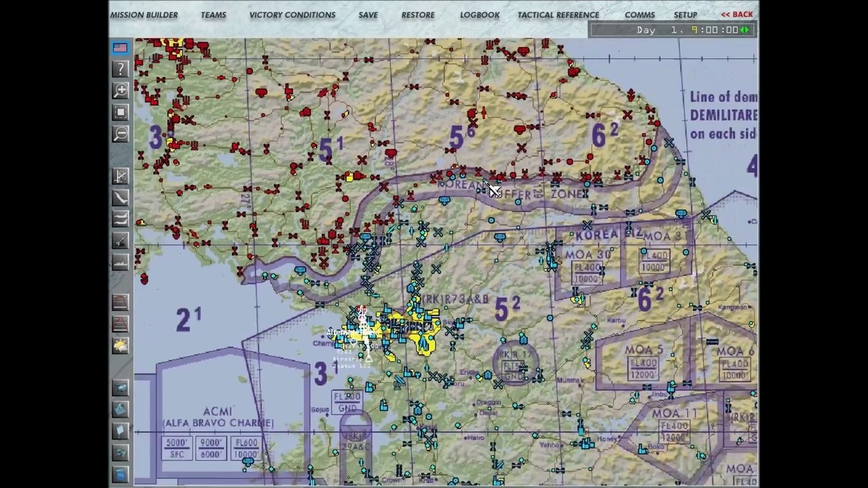Click the "MOA 6" map label
868x488 pixels.
[x=736, y=351]
